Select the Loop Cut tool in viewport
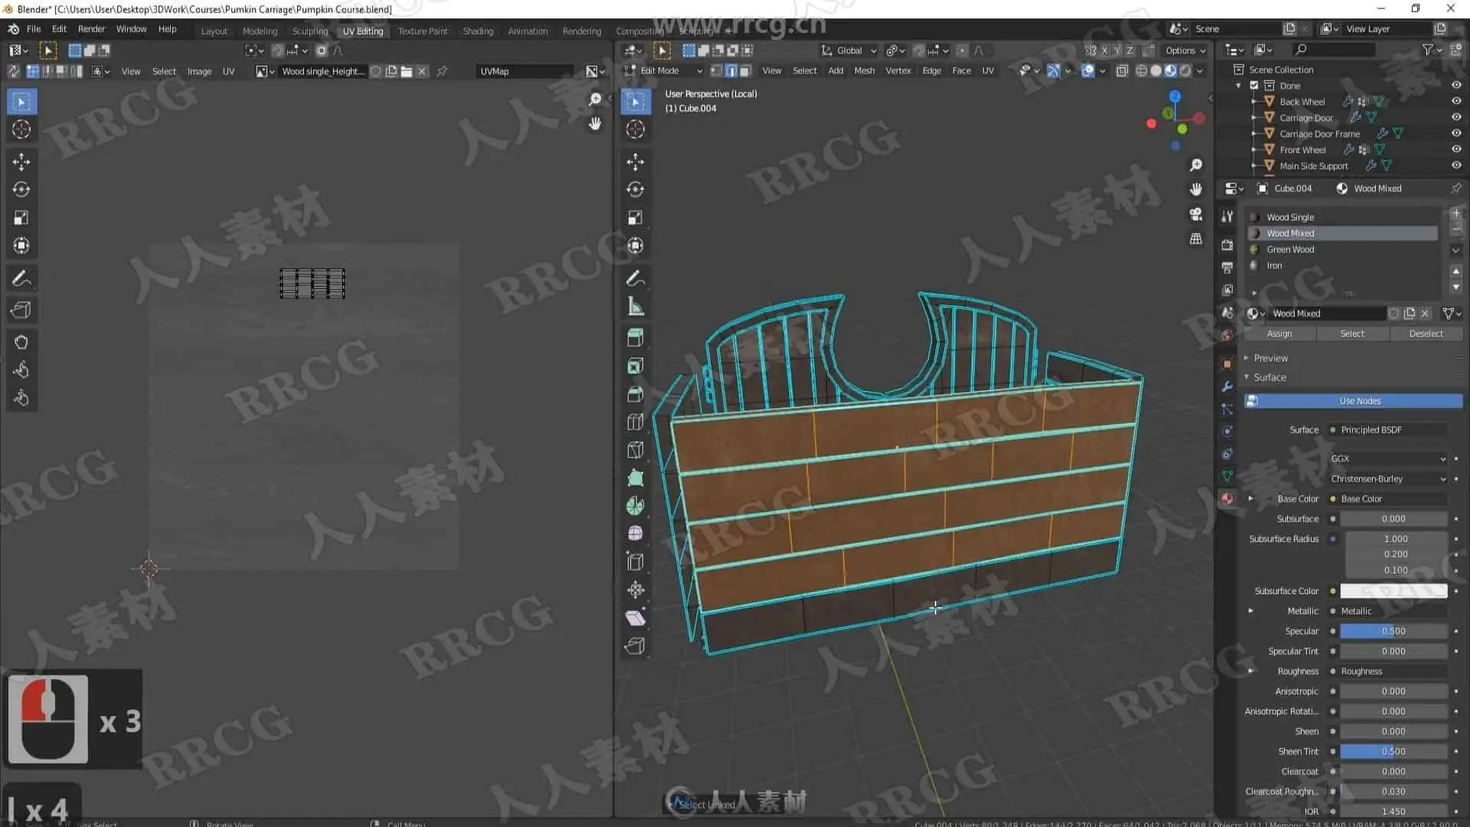 tap(635, 422)
